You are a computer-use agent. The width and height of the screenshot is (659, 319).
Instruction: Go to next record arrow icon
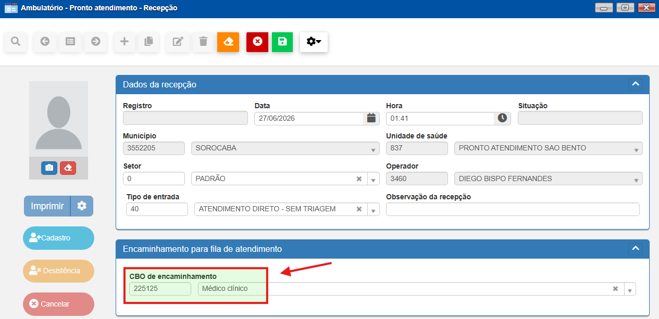tap(96, 42)
